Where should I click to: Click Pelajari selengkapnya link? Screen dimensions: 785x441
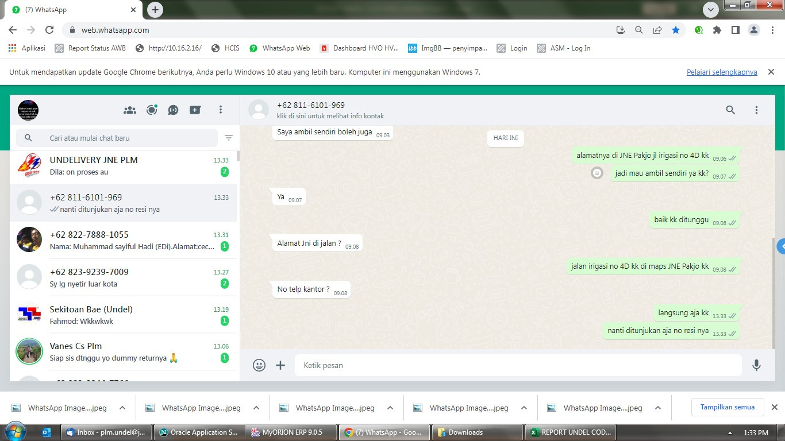click(722, 72)
